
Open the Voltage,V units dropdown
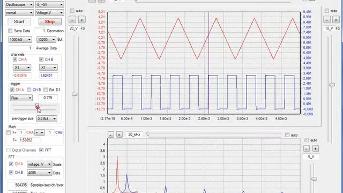pyautogui.click(x=49, y=13)
